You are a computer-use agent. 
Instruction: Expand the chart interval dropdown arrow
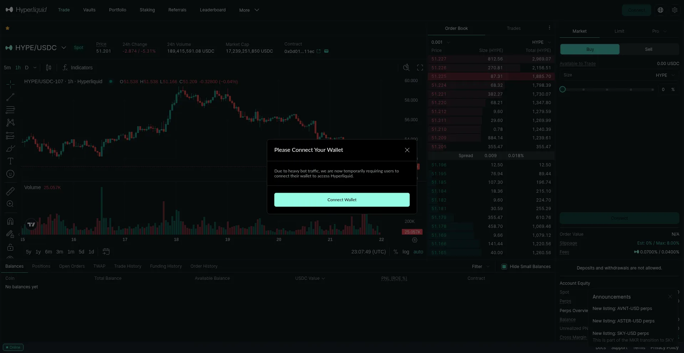click(x=35, y=68)
